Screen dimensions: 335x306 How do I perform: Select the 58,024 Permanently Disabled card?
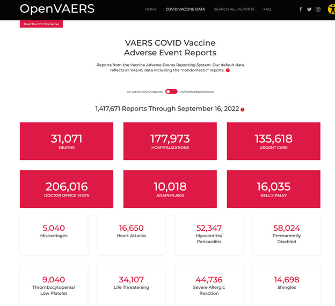coord(287,234)
